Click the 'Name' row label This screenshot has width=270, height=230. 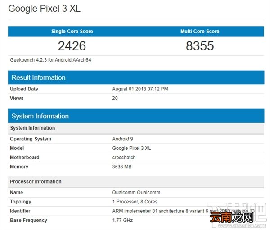point(17,193)
